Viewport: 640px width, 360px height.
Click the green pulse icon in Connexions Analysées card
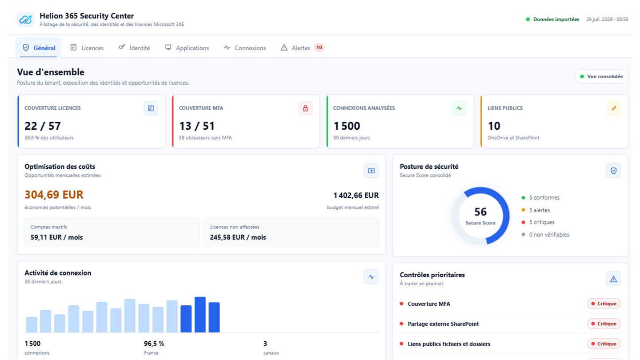460,108
